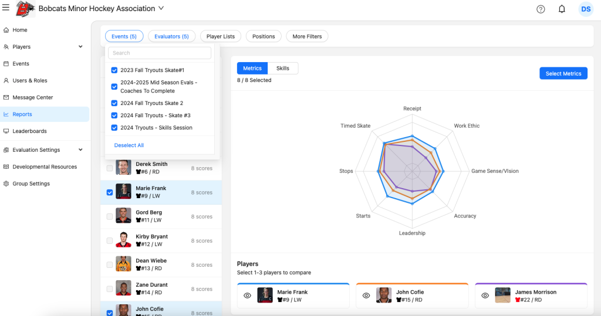Viewport: 601px width, 316px height.
Task: Open Leaderboards in the sidebar
Action: coord(29,131)
